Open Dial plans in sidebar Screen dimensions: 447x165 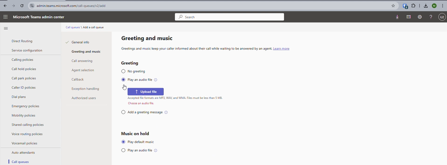19,97
